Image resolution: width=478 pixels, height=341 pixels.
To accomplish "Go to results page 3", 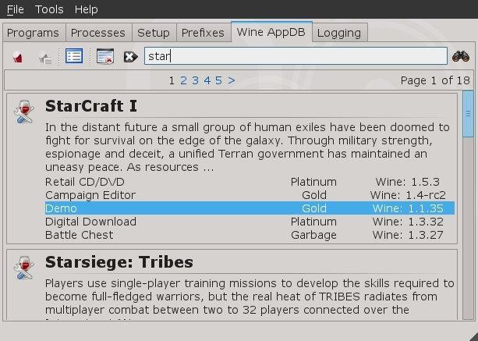I will click(x=195, y=80).
